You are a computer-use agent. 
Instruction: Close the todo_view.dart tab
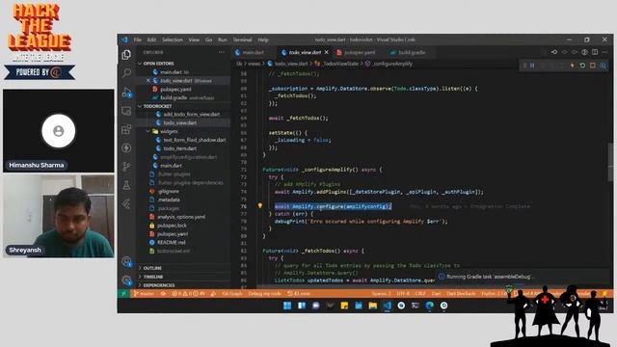pos(326,52)
